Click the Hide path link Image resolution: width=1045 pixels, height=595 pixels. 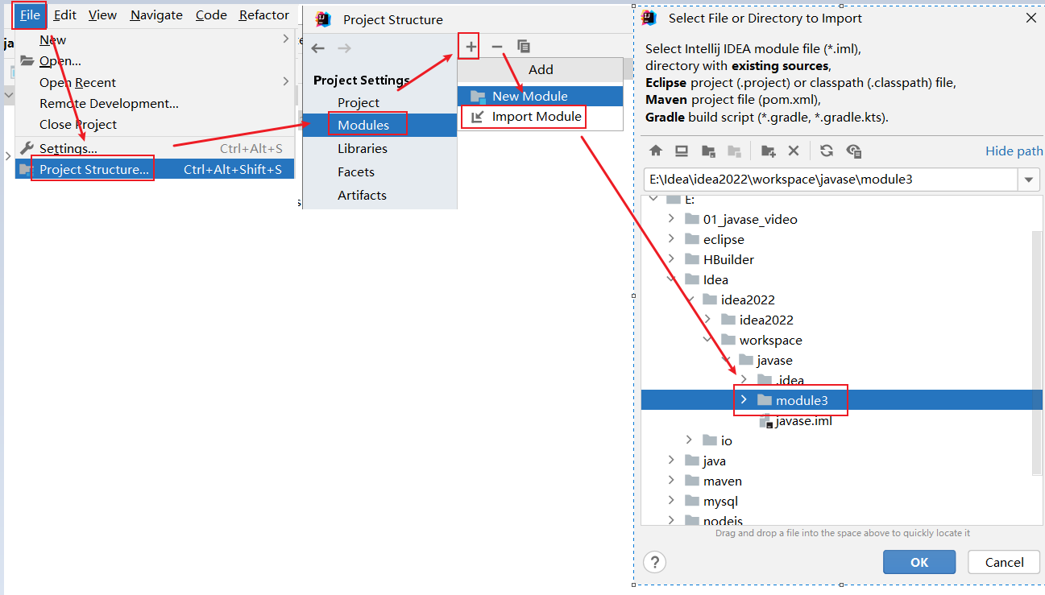pyautogui.click(x=1014, y=151)
